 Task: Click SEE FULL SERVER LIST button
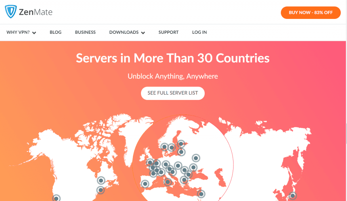tap(172, 93)
